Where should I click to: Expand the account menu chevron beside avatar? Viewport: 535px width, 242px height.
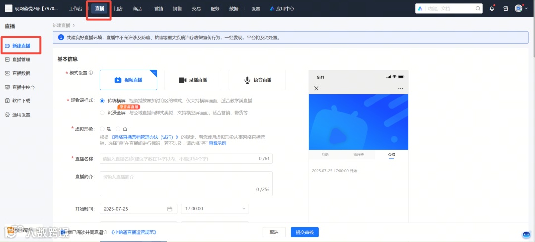526,9
